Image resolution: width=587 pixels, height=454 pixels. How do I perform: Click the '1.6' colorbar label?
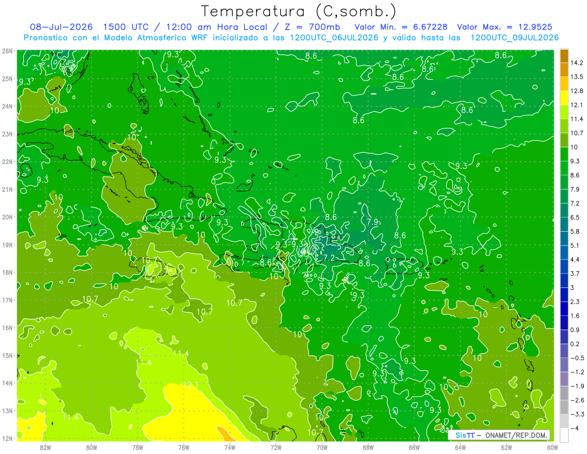[575, 316]
